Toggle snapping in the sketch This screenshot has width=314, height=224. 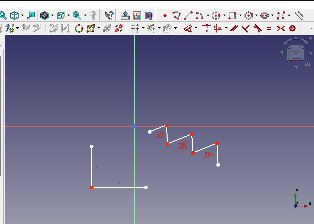tap(151, 28)
